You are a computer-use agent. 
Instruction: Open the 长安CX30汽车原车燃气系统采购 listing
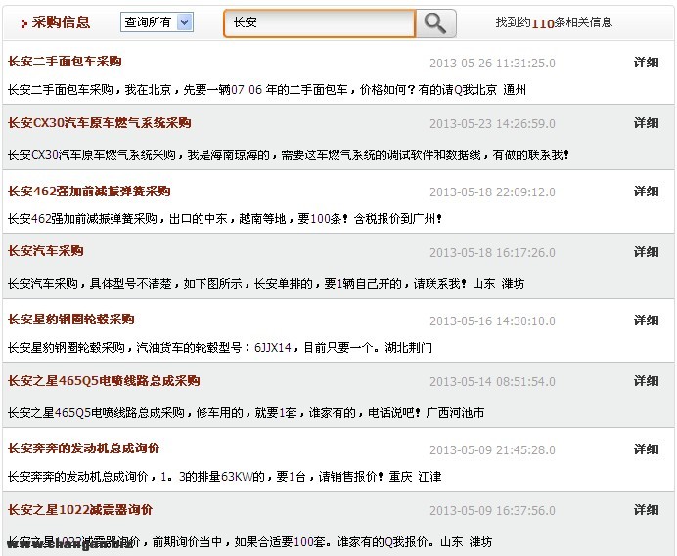point(99,123)
